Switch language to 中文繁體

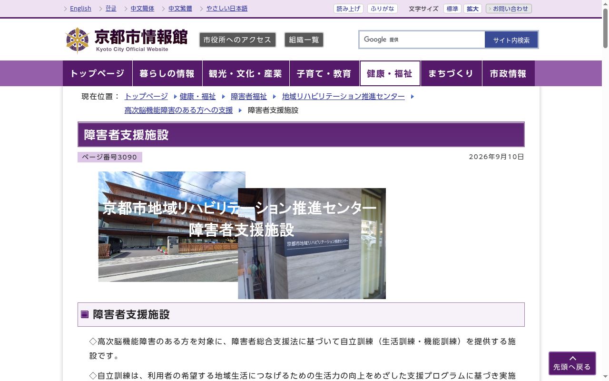[180, 9]
